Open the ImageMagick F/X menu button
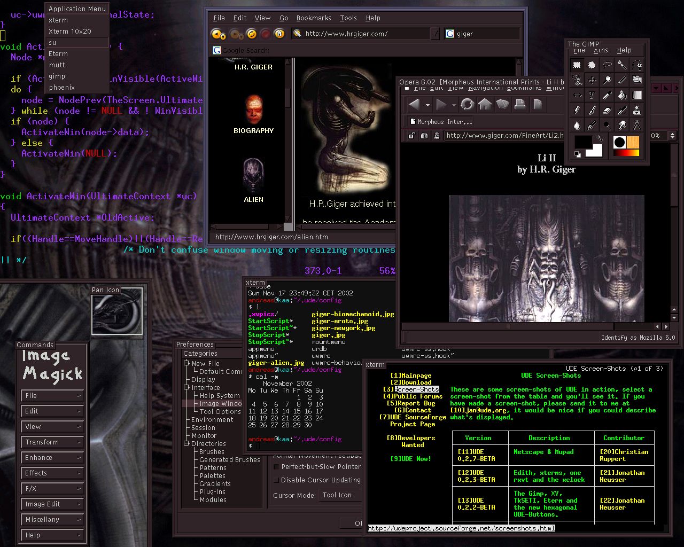 [52, 489]
